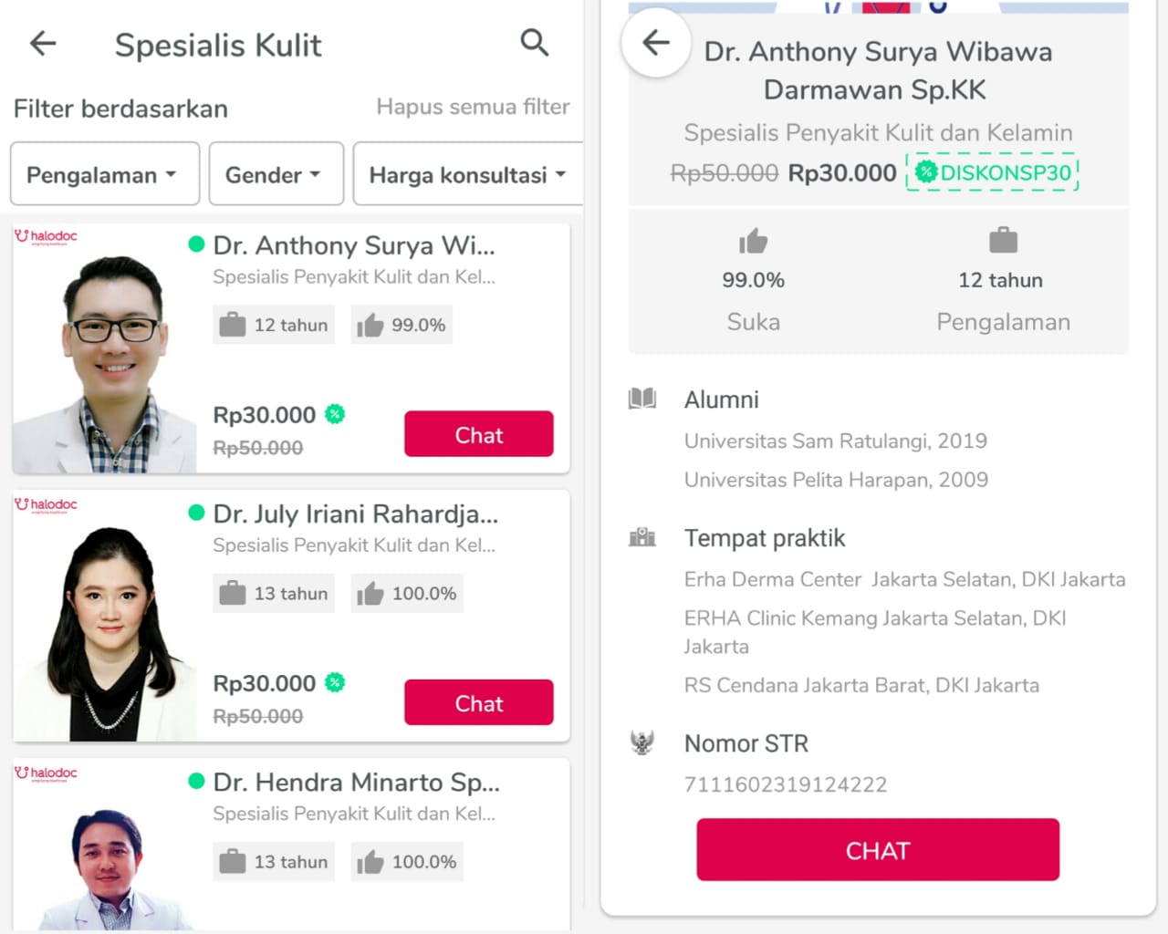Viewport: 1168px width, 934px height.
Task: Tap the online status dot beside Dr. Hendra Minarto
Action: click(x=193, y=782)
